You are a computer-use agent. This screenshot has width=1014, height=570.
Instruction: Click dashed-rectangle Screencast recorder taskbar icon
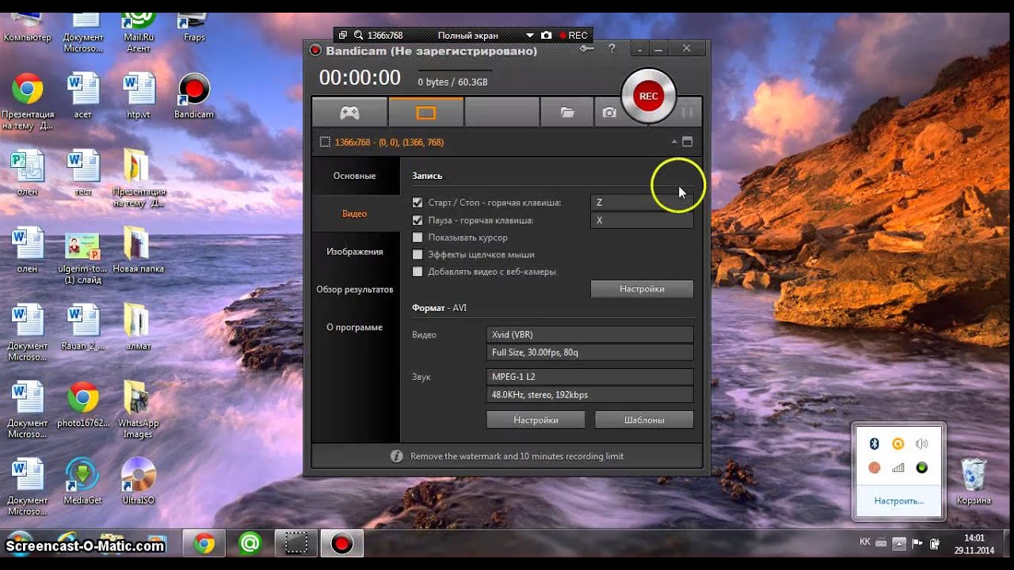[x=296, y=543]
